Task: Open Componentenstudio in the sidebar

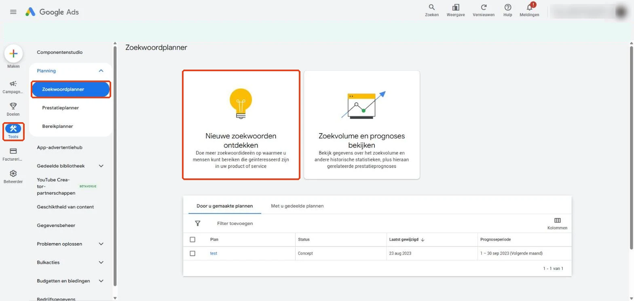Action: (60, 52)
